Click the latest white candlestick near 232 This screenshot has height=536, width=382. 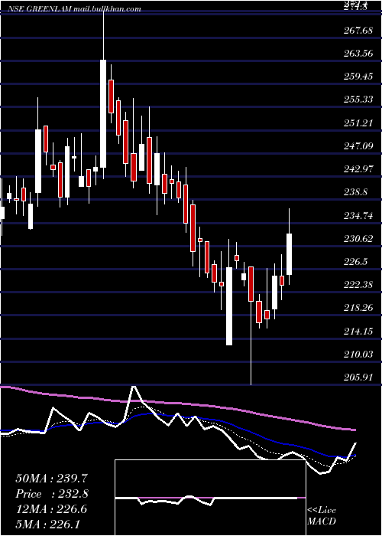pos(290,254)
